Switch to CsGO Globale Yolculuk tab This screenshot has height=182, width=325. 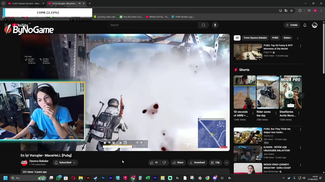[x=26, y=4]
